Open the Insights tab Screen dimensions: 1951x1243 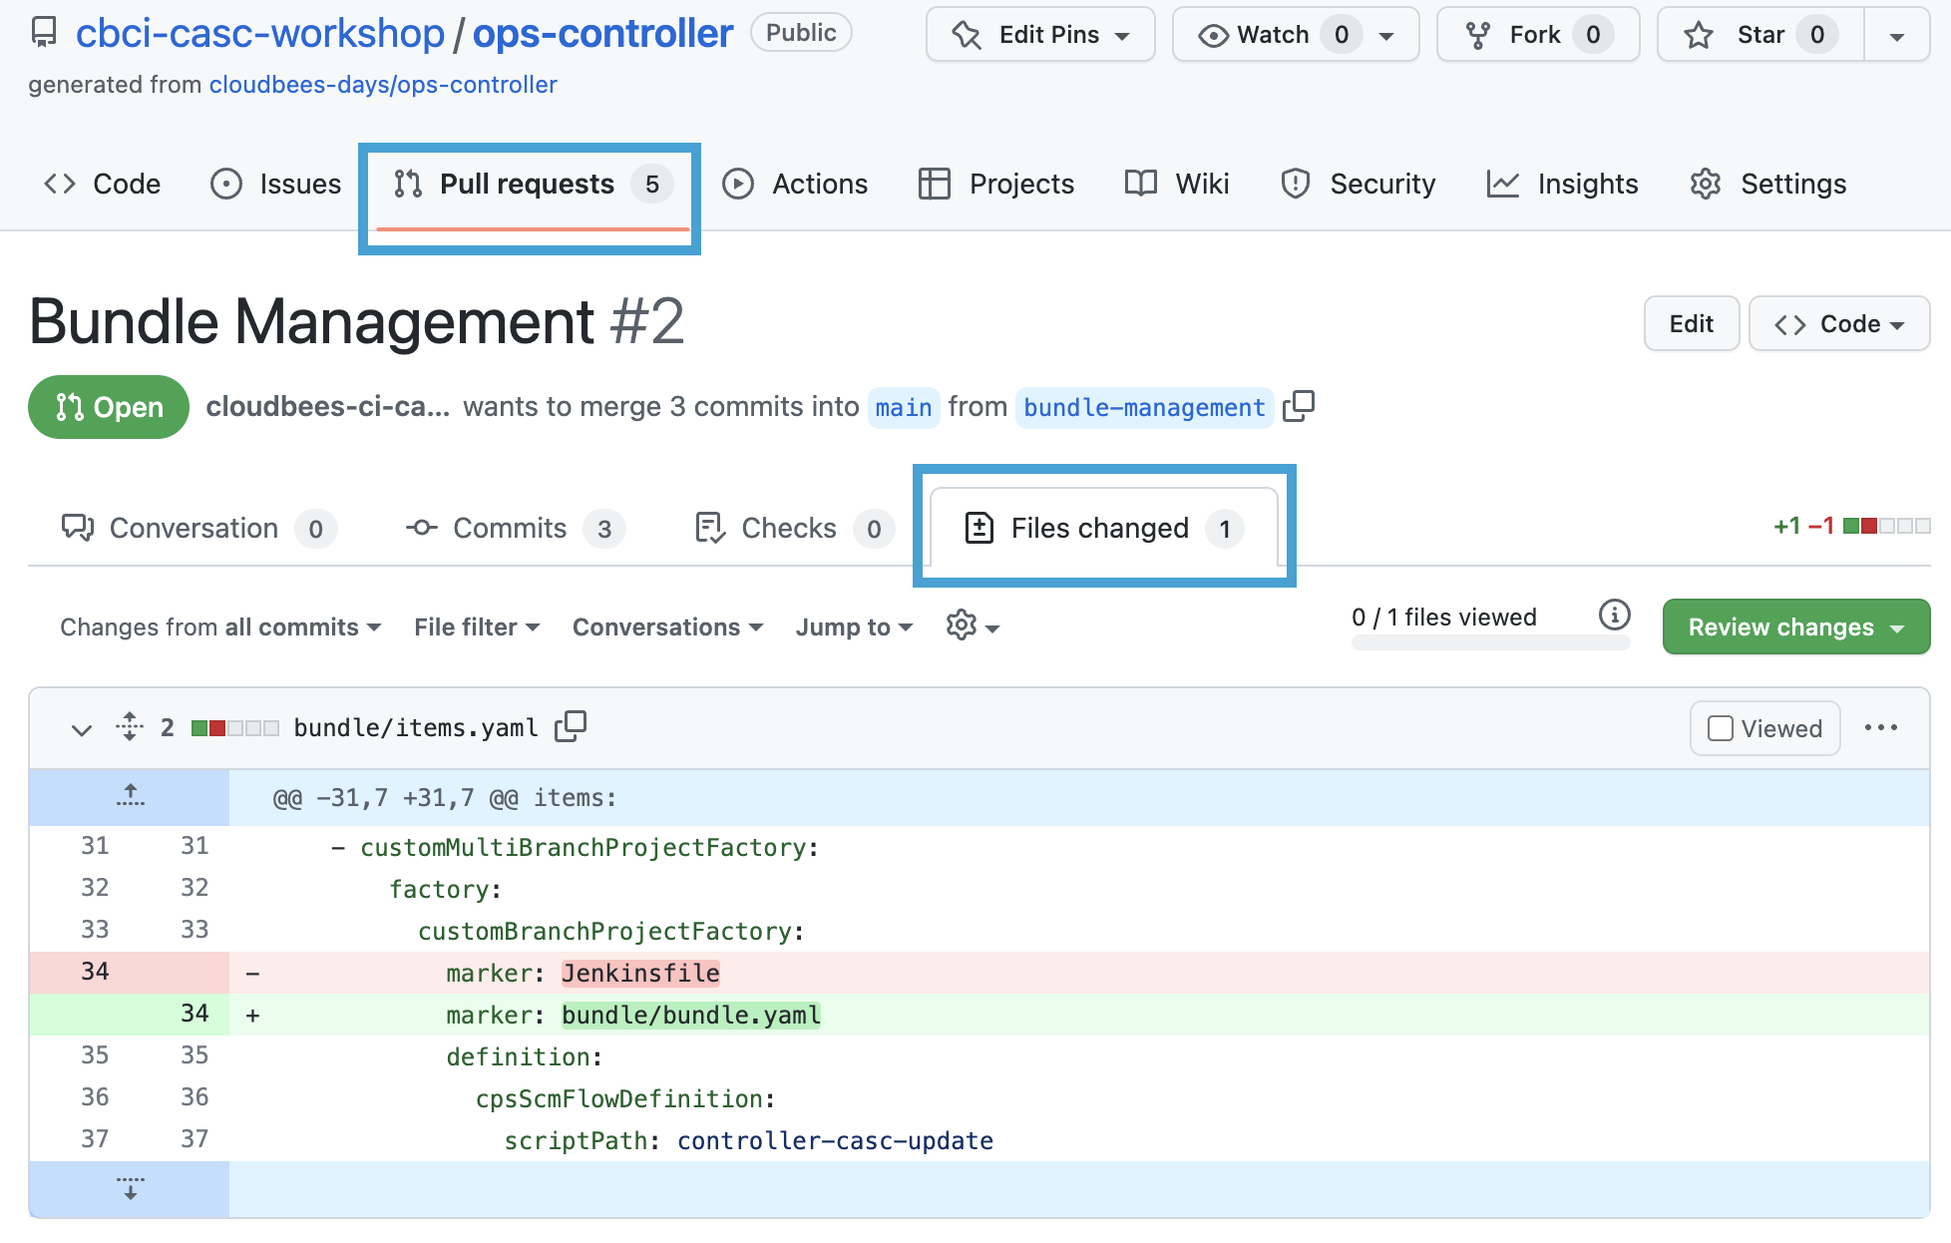tap(1562, 184)
